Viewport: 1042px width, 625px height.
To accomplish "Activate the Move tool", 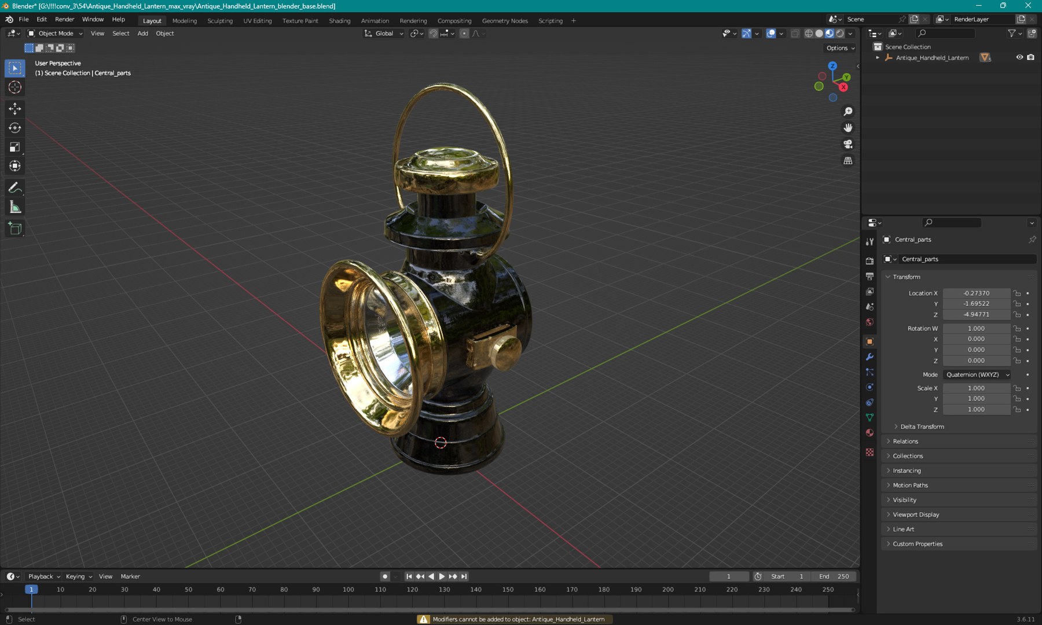I will 15,109.
